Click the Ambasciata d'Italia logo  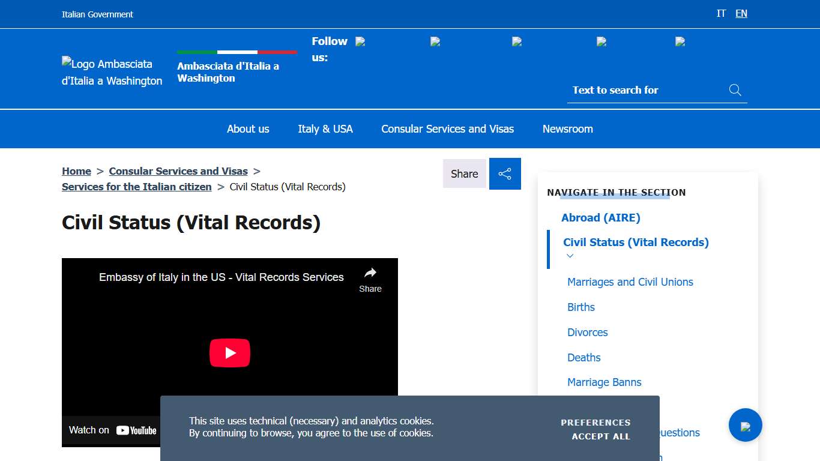[x=111, y=72]
